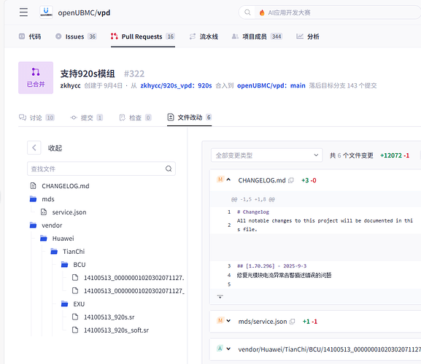The width and height of the screenshot is (421, 364).
Task: Open the 提交 commits tab
Action: [x=86, y=117]
